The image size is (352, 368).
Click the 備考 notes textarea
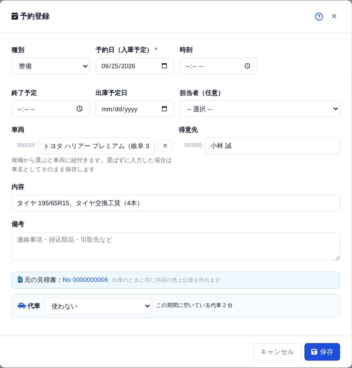(x=176, y=246)
